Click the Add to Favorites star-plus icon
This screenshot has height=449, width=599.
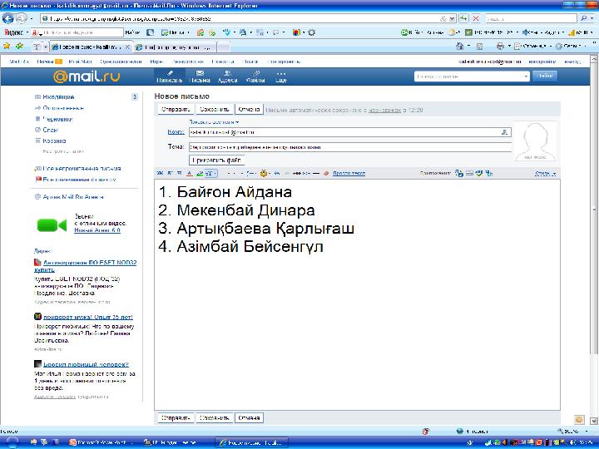click(19, 47)
